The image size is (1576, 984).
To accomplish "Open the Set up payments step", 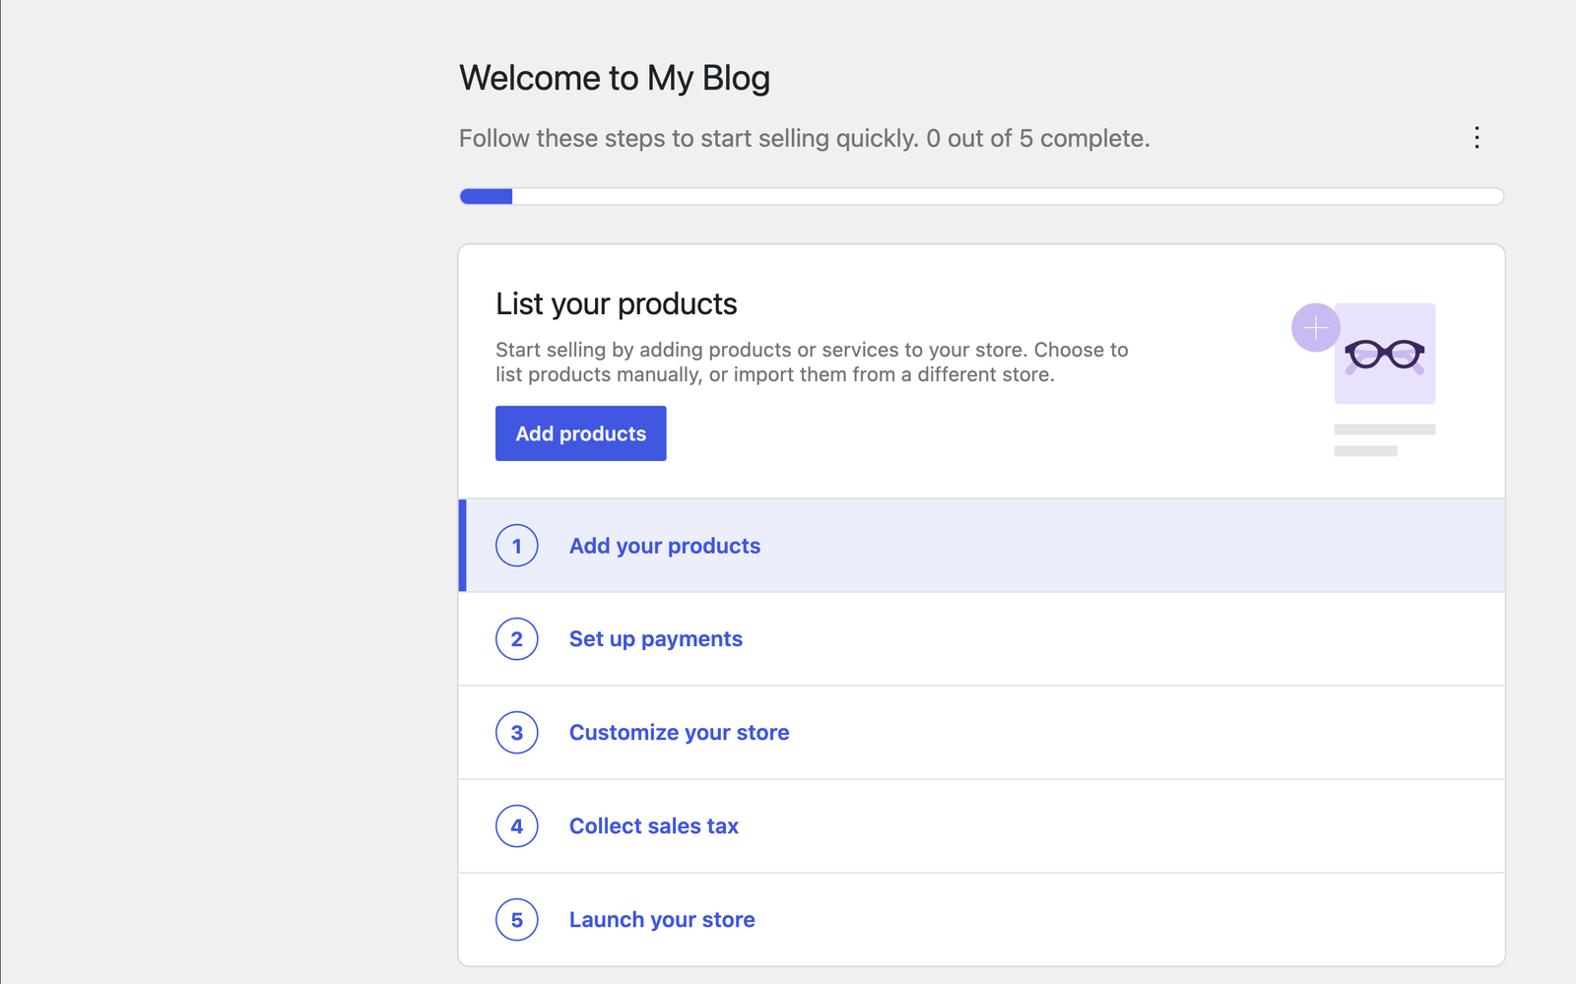I will point(982,639).
